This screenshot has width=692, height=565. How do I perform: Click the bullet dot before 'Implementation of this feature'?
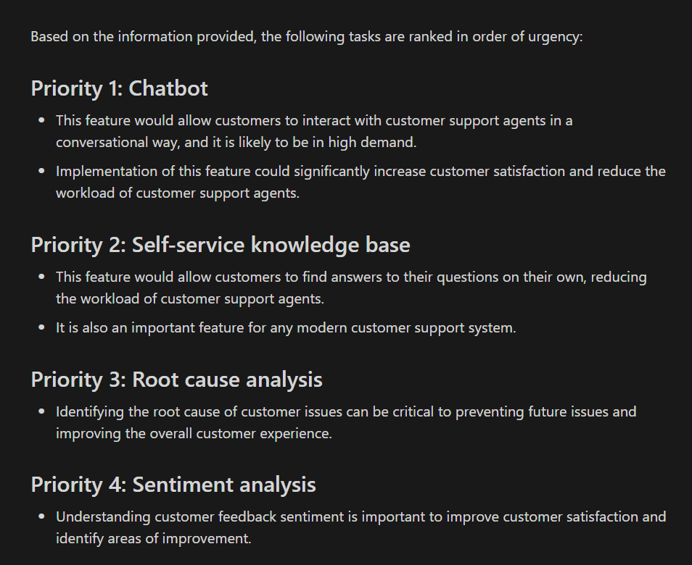(42, 172)
